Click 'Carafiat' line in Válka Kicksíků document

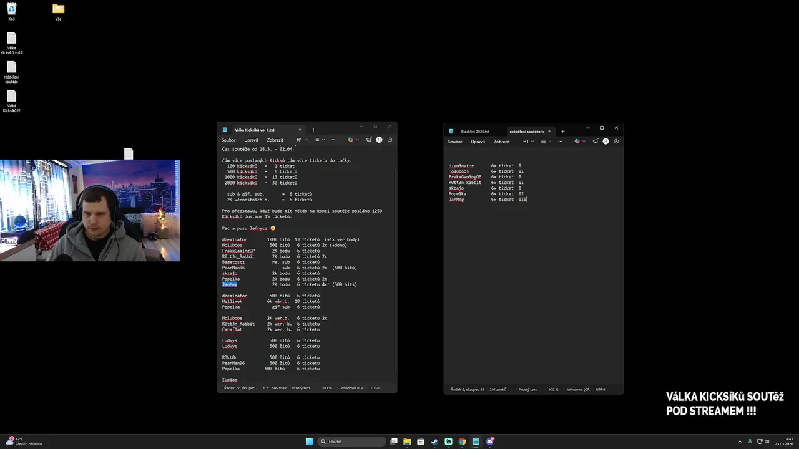coord(271,329)
